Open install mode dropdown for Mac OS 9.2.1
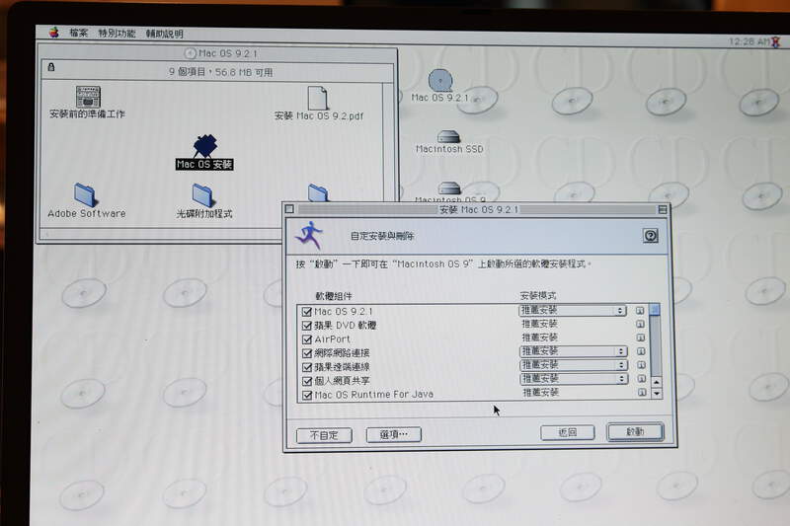The width and height of the screenshot is (790, 526). pos(573,310)
